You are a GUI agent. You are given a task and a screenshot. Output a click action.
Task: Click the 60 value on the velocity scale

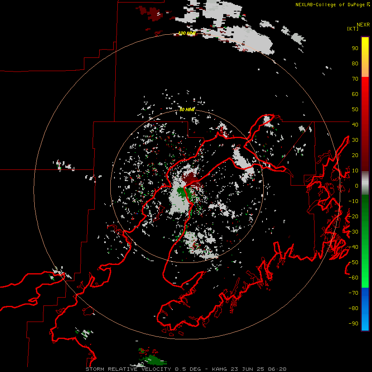click(355, 94)
